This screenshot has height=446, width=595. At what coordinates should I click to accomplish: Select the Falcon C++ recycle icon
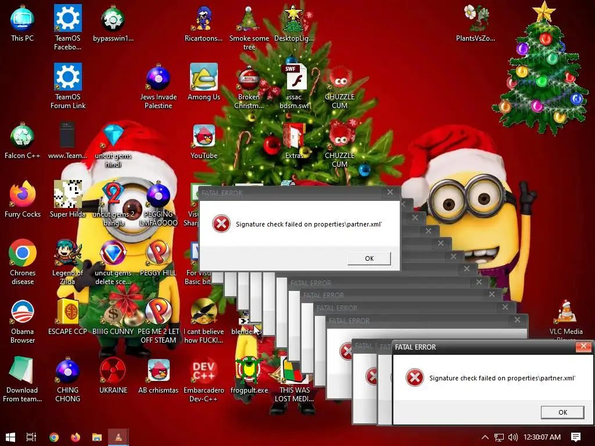(23, 136)
